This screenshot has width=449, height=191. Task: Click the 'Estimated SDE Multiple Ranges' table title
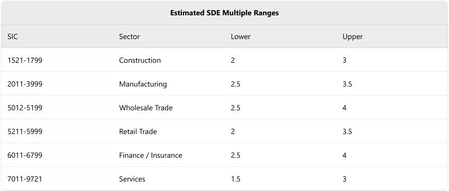point(224,13)
